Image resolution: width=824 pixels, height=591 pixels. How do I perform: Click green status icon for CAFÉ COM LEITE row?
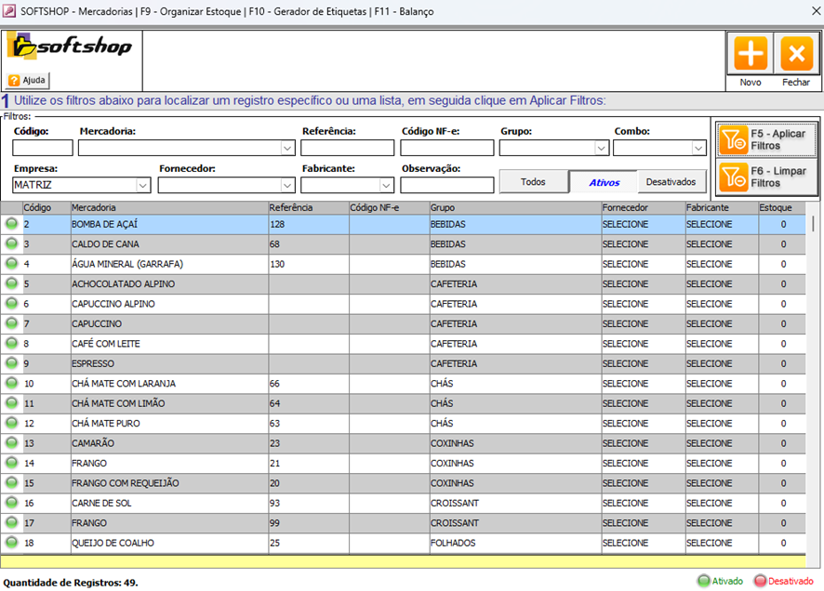(x=11, y=344)
